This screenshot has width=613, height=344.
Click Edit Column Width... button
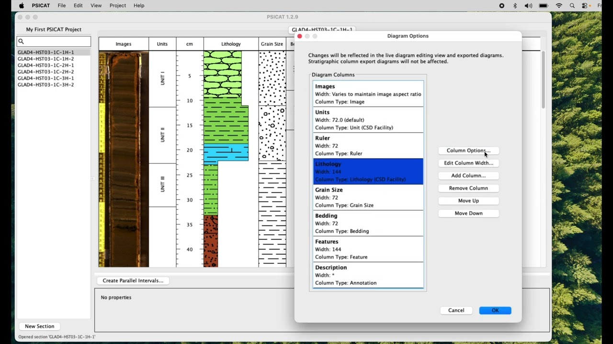click(x=468, y=163)
